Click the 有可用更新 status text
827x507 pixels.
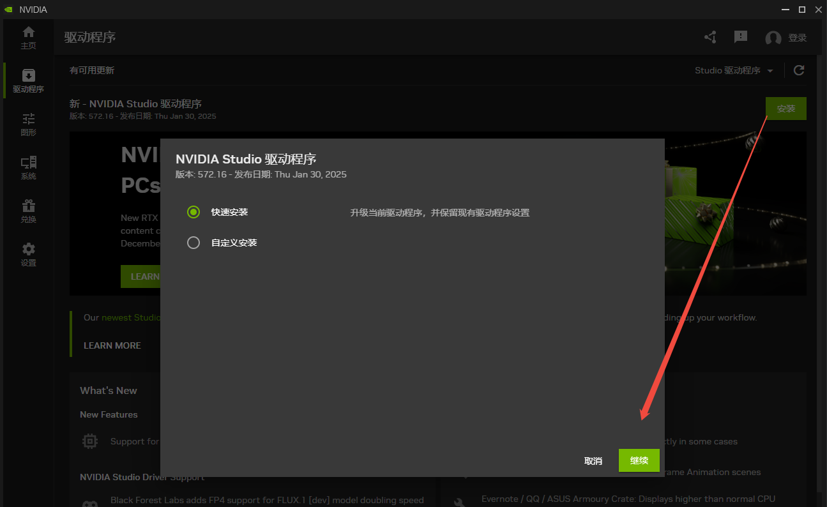92,70
